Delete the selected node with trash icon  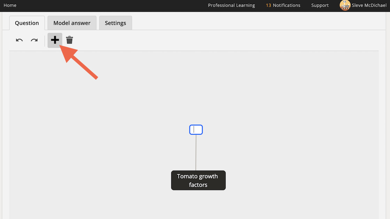pyautogui.click(x=69, y=40)
